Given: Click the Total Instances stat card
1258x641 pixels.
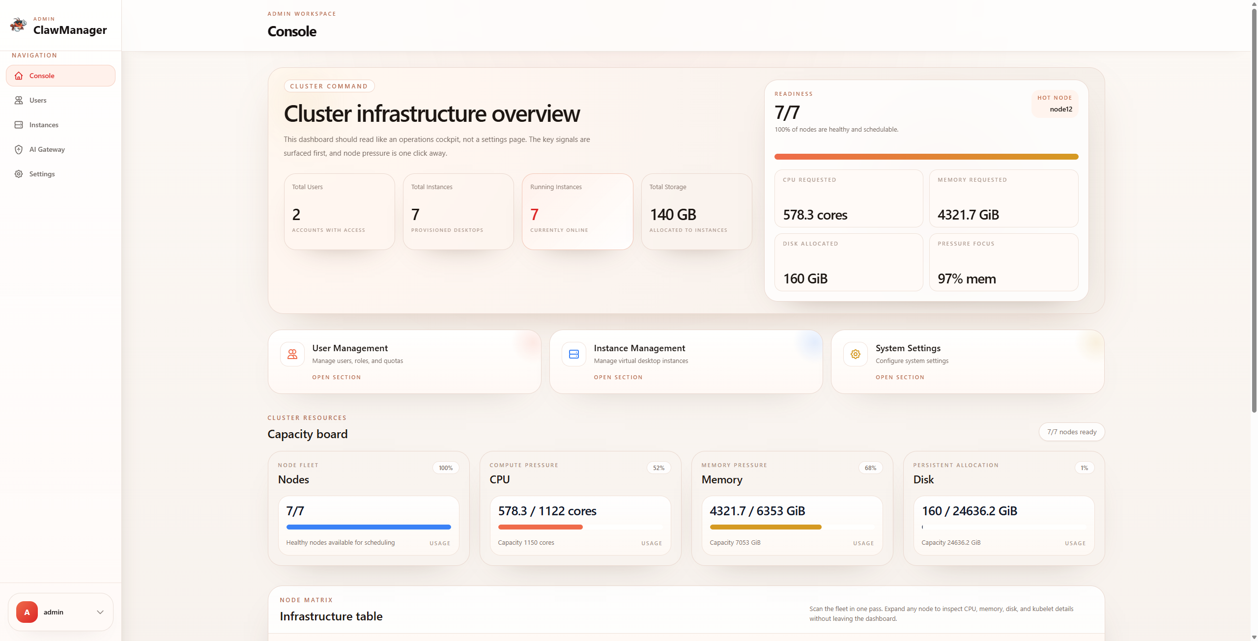Looking at the screenshot, I should 458,212.
